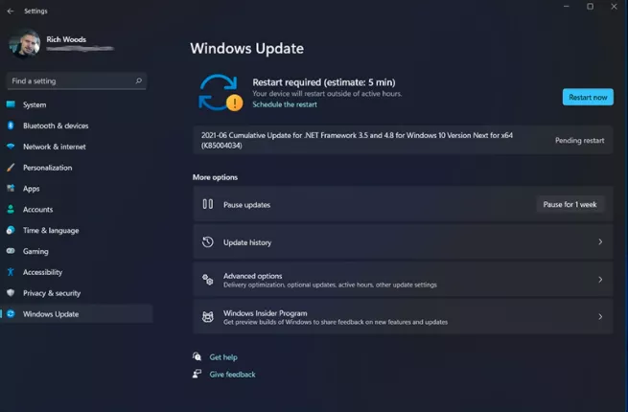
Task: Click the Windows Insider Program icon
Action: pos(208,317)
